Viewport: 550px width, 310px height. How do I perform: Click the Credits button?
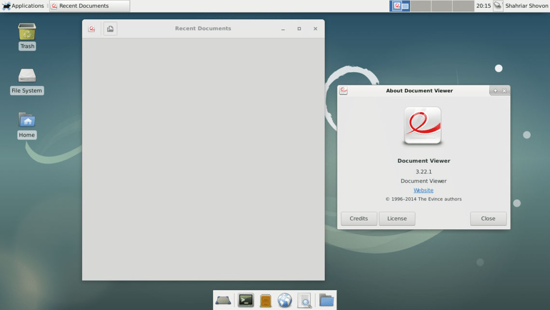coord(359,219)
